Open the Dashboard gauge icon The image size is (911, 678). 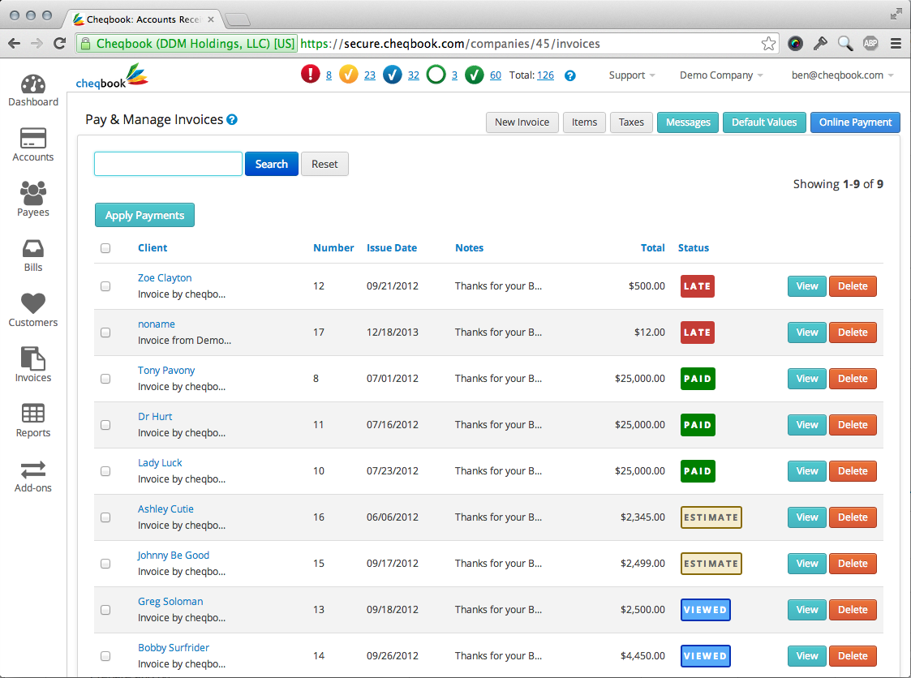click(33, 84)
